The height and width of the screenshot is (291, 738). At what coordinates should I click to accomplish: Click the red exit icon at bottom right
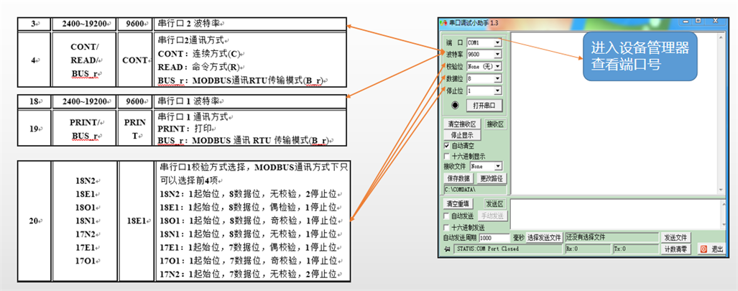coord(704,249)
